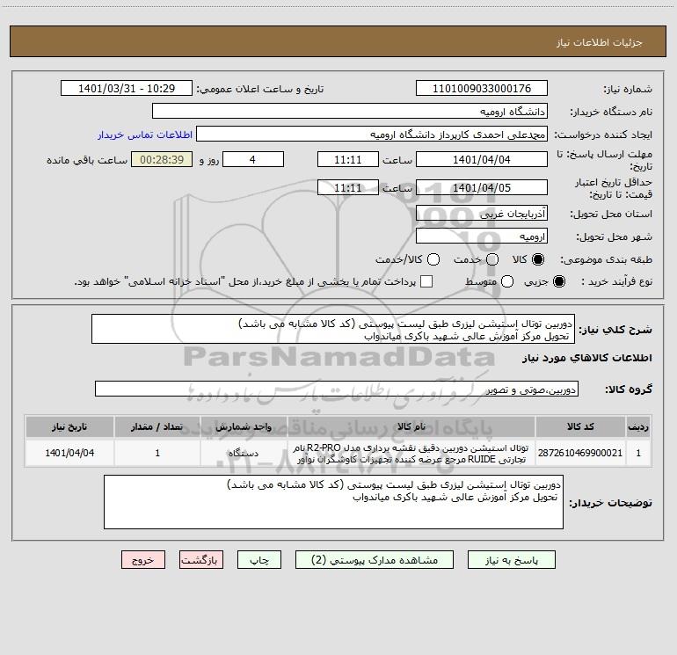Click the واحد شمارش column header
Viewport: 677px width, 655px height.
pos(244,426)
